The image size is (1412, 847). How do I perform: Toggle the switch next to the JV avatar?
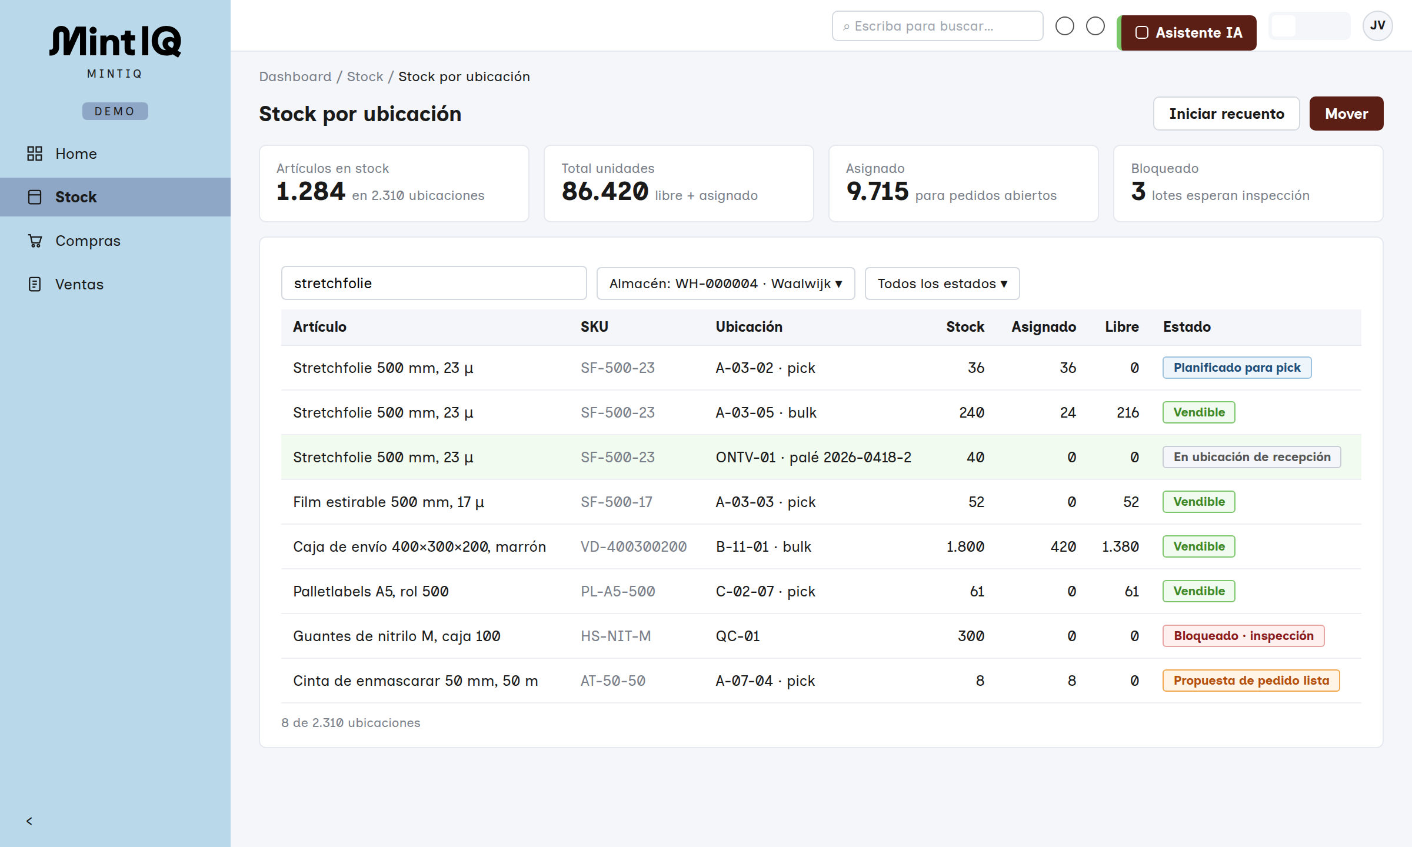1309,26
